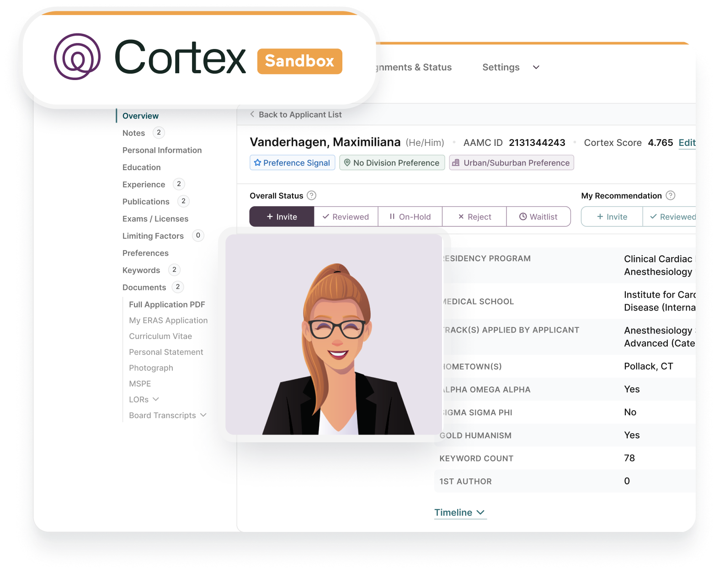Viewport: 714px width, 569px height.
Task: Click the pin icon on No Division Preference
Action: (x=347, y=163)
